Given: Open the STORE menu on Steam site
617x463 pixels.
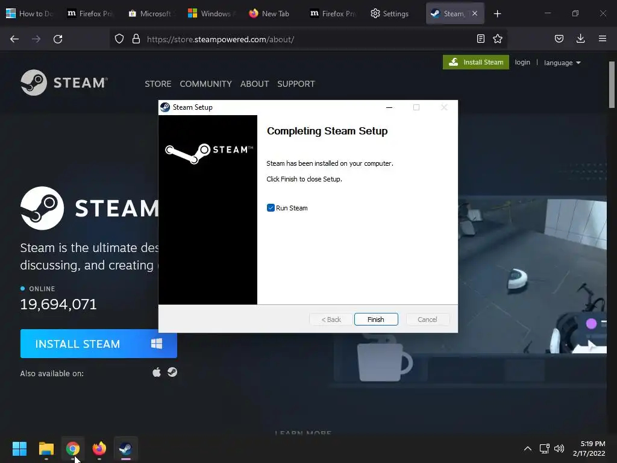Looking at the screenshot, I should pyautogui.click(x=158, y=84).
